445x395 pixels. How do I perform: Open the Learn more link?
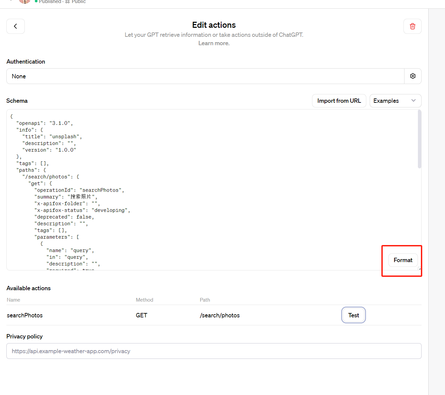[214, 43]
